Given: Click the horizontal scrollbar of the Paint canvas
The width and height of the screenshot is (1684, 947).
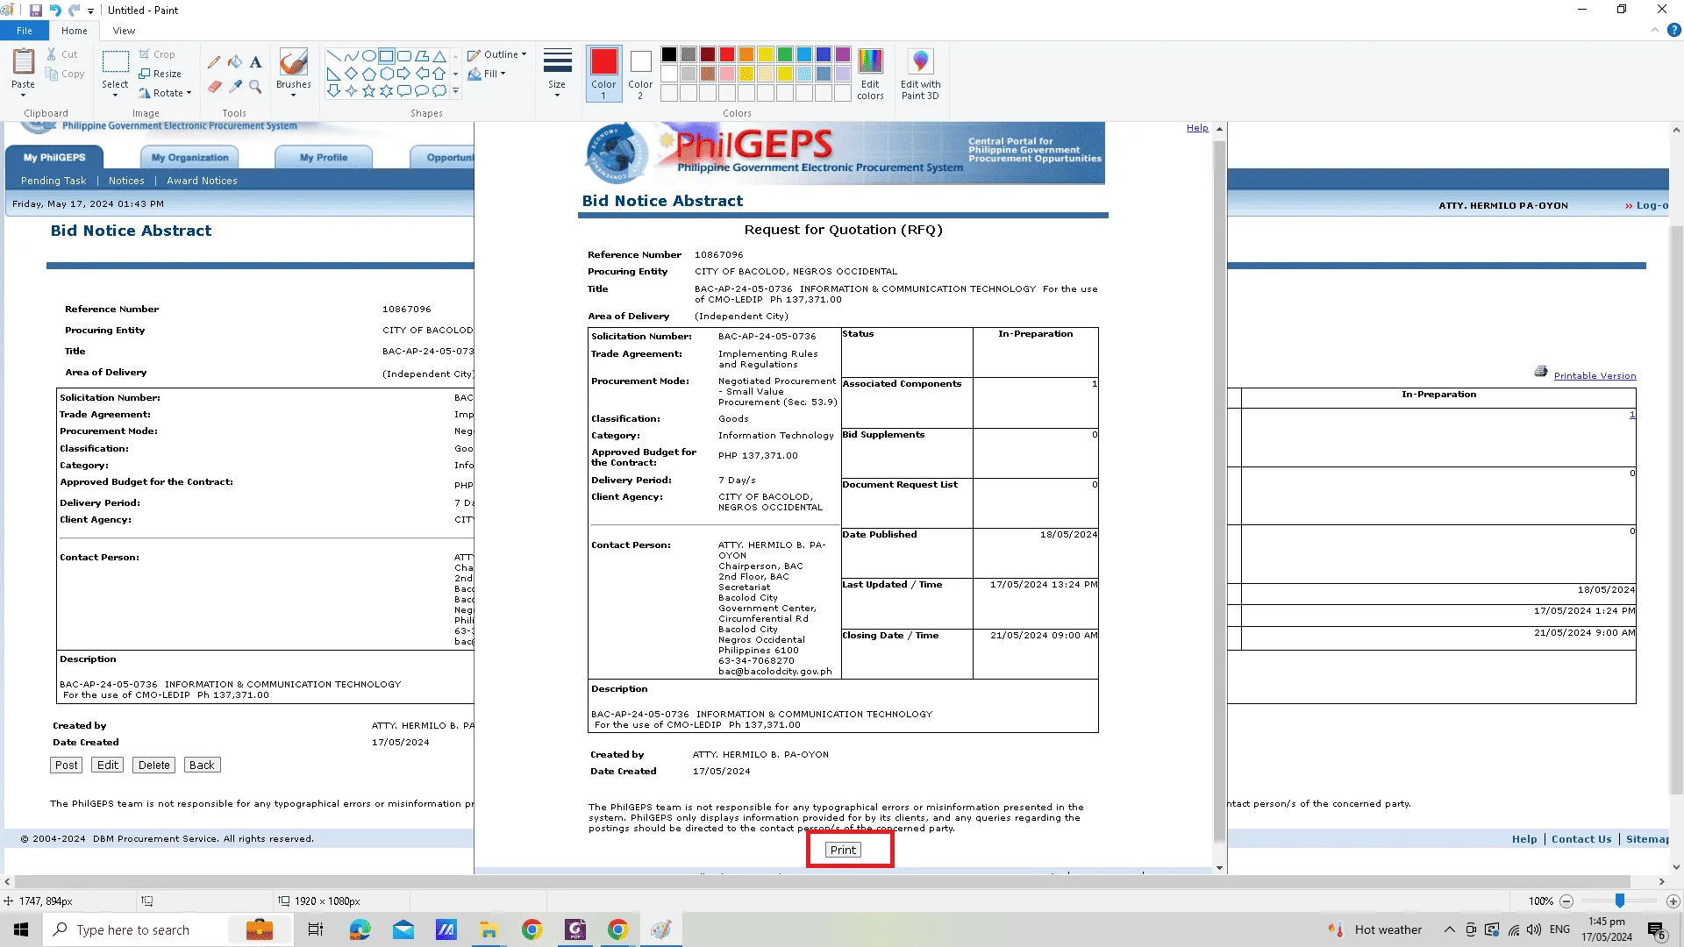Looking at the screenshot, I should coord(823,881).
